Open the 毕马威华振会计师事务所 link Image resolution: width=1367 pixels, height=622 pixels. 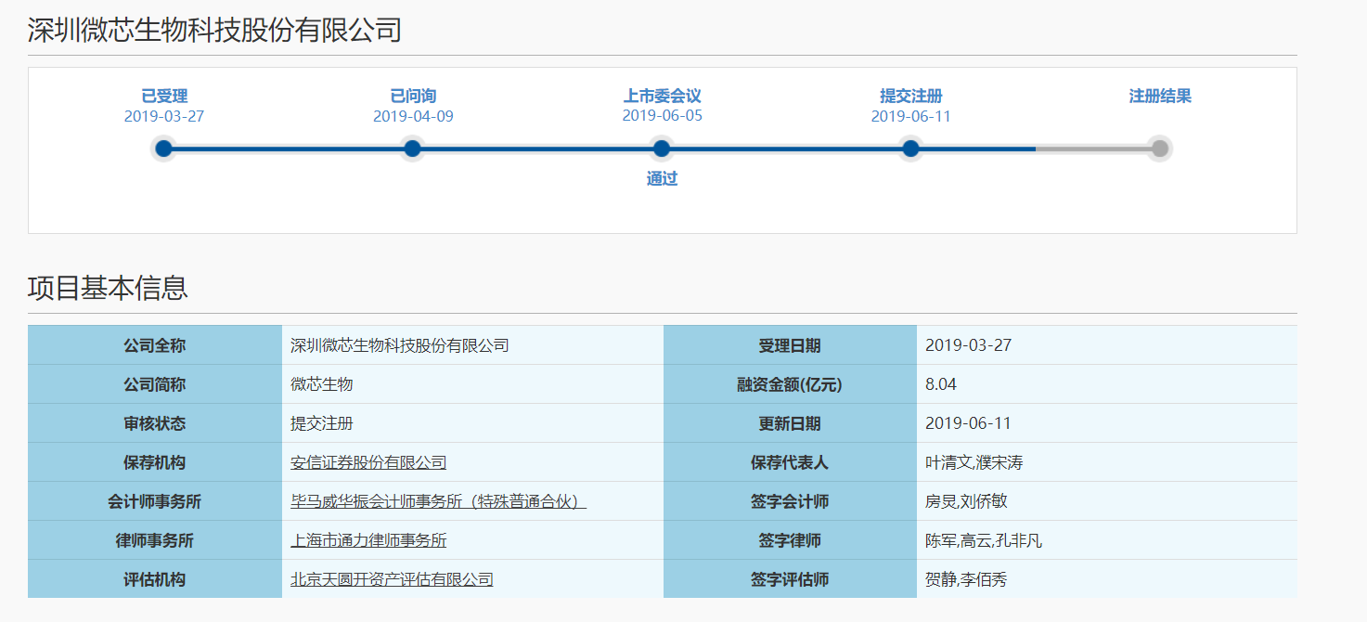(438, 501)
